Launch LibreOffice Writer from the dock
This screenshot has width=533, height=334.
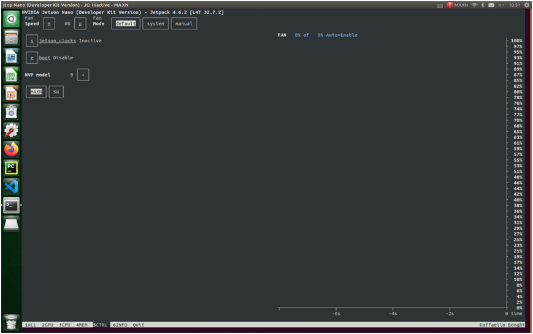click(x=11, y=56)
